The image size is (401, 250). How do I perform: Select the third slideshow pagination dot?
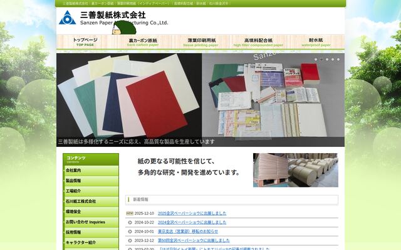(327, 59)
